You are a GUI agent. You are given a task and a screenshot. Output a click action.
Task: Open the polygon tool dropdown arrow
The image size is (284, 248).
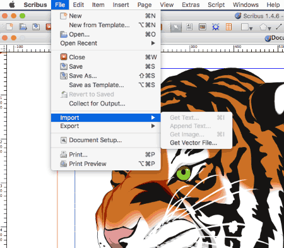(269, 28)
